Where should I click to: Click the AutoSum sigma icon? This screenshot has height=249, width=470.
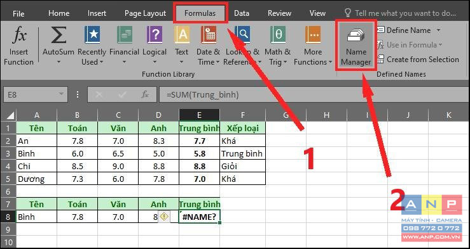coord(59,35)
